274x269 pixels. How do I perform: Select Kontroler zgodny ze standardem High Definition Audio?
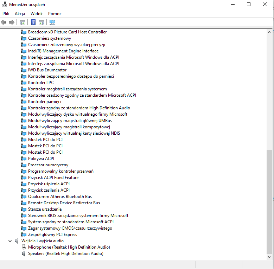tap(79, 108)
